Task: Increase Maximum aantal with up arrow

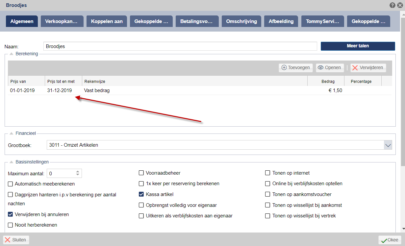Action: tap(78, 171)
